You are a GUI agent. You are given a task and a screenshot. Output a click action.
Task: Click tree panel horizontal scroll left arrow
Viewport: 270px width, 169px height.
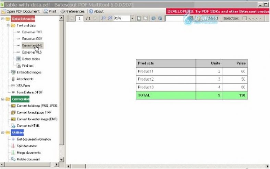point(2,165)
